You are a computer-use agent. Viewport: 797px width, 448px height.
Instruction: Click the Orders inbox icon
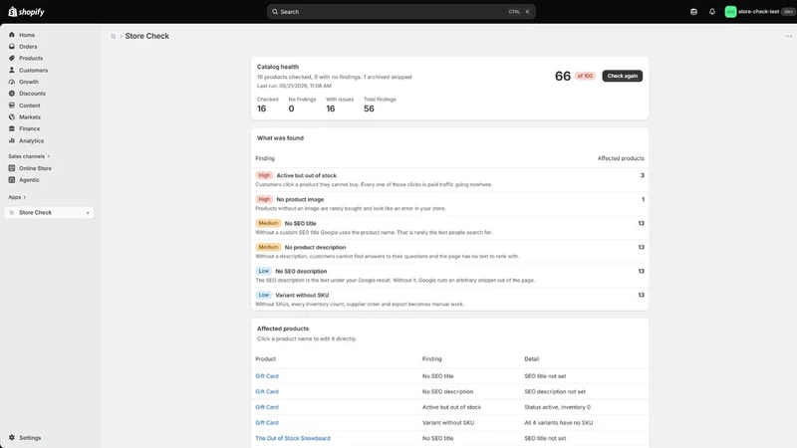coord(12,47)
